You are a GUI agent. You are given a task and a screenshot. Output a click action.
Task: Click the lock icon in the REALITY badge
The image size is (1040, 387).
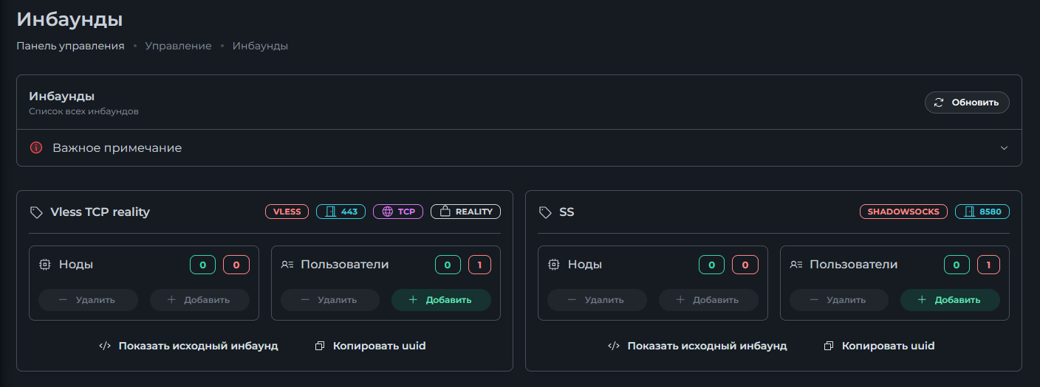(445, 212)
